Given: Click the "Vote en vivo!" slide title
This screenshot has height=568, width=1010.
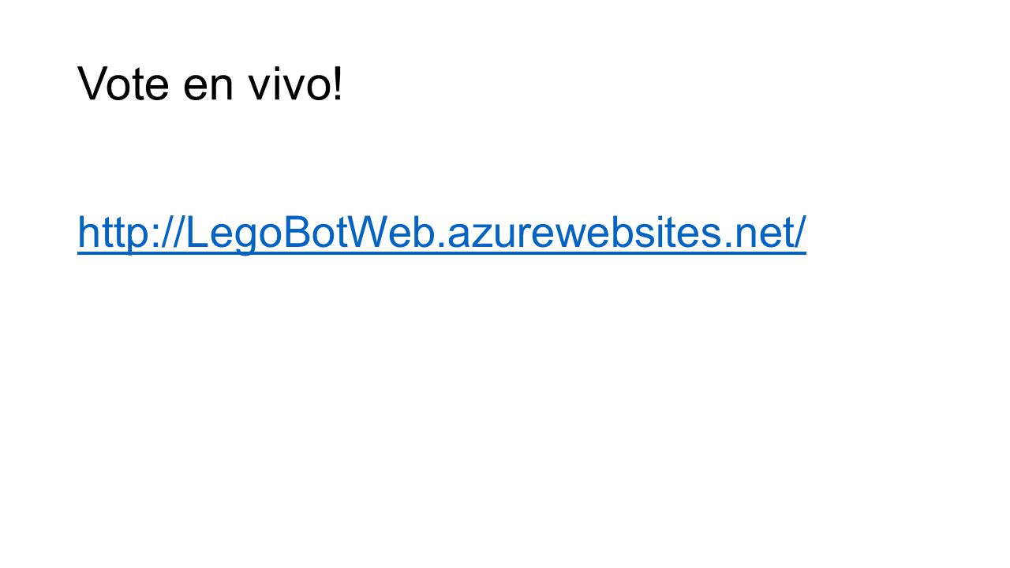Looking at the screenshot, I should point(211,84).
